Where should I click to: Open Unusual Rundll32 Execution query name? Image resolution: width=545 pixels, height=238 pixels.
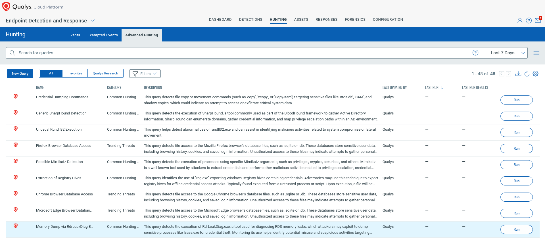59,130
